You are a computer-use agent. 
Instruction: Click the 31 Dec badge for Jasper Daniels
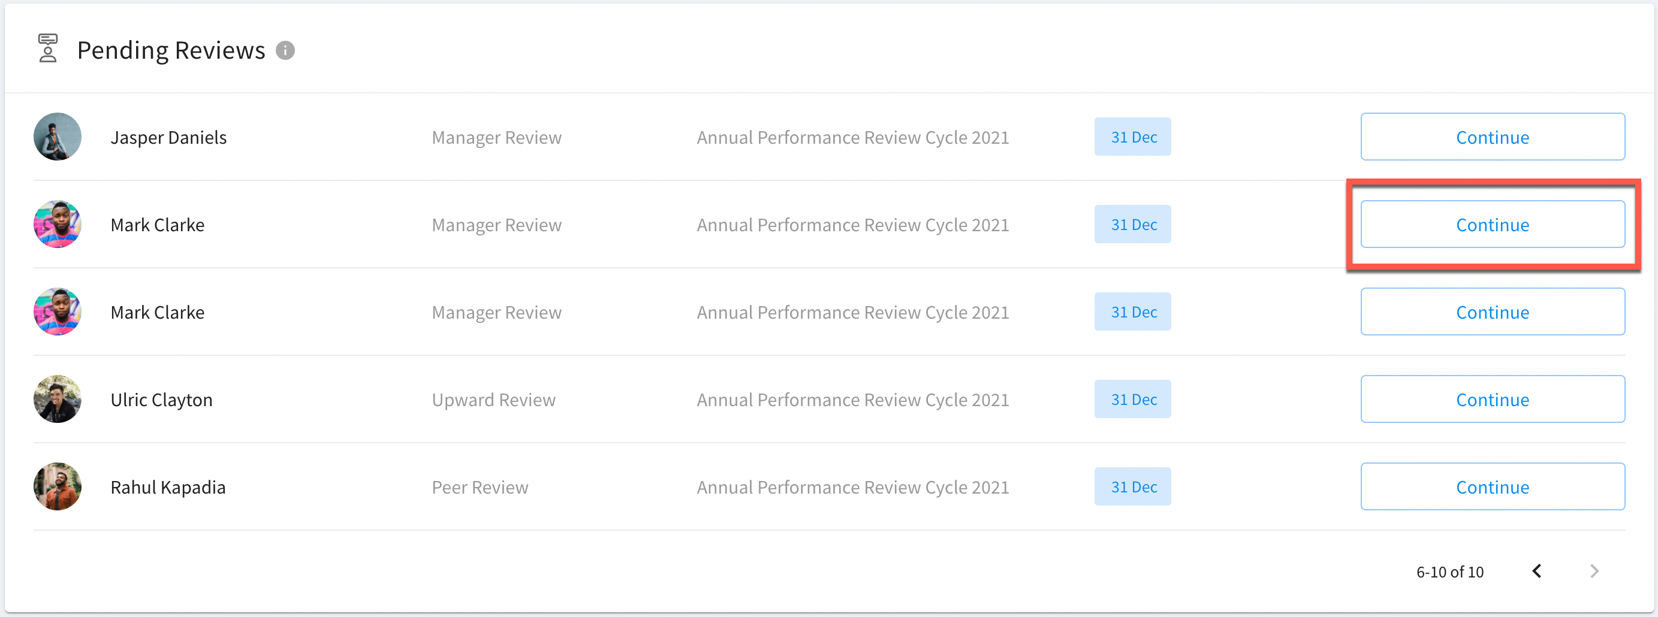(x=1133, y=137)
